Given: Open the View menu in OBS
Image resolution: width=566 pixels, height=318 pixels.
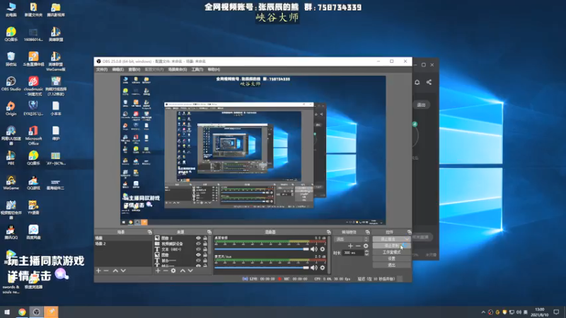Looking at the screenshot, I should point(134,69).
